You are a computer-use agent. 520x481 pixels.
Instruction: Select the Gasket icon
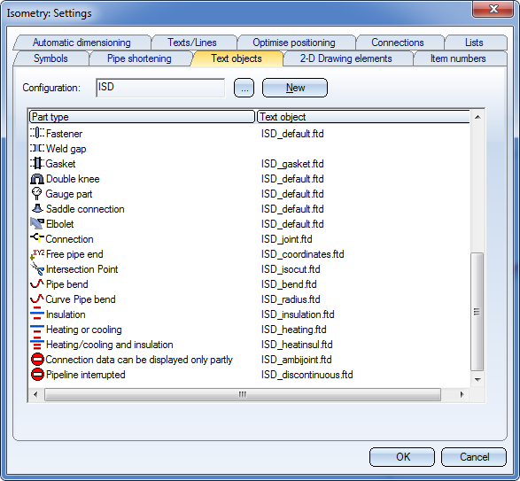[37, 164]
